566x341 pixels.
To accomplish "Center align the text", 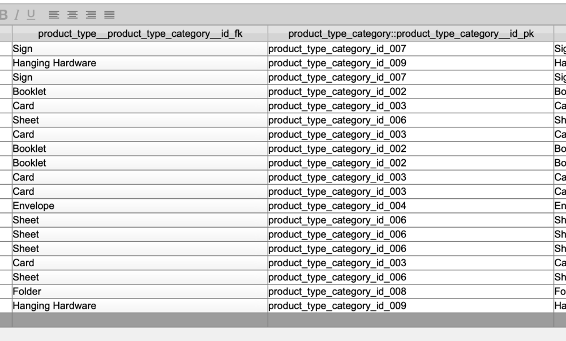I will (x=72, y=15).
